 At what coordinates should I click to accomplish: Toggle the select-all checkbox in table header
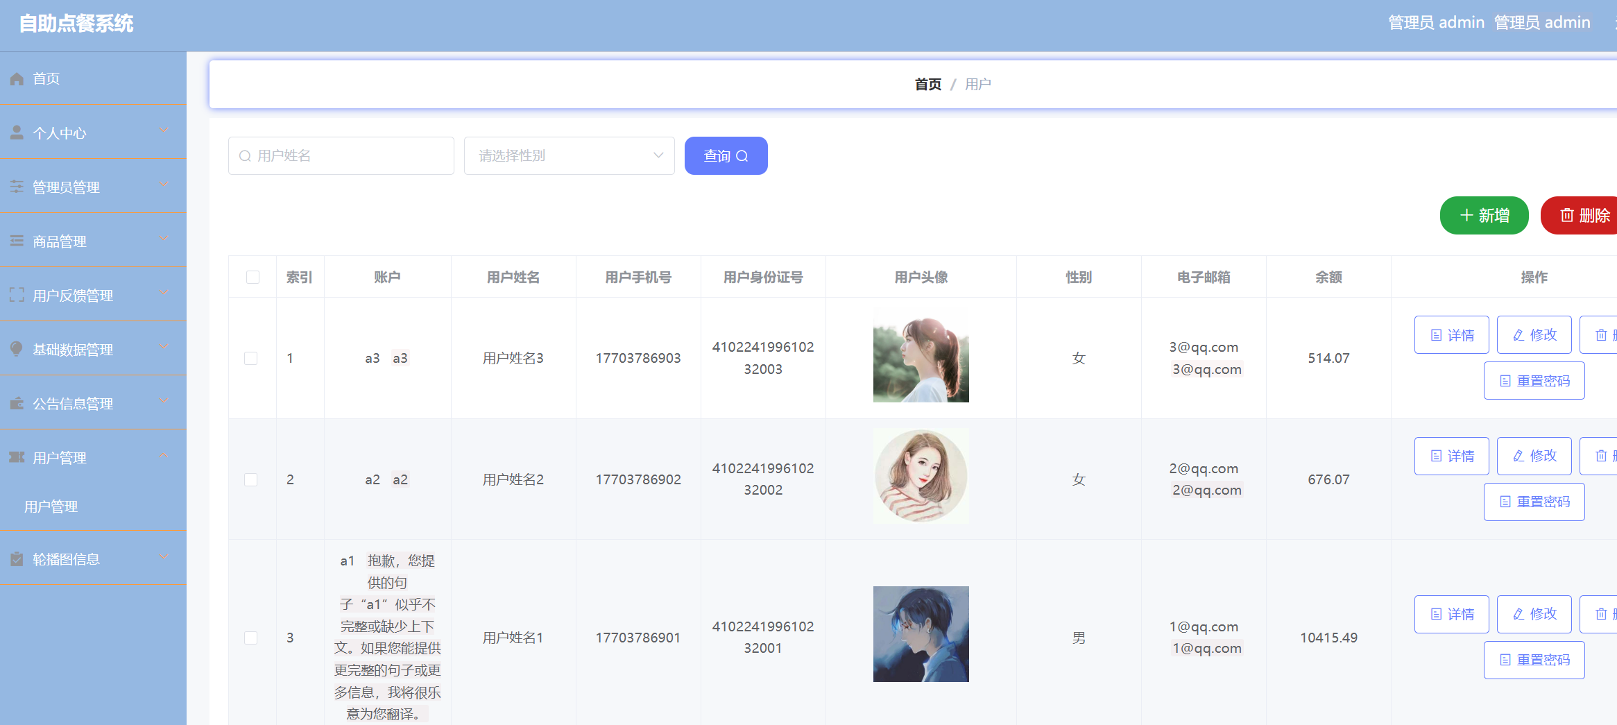(x=253, y=276)
